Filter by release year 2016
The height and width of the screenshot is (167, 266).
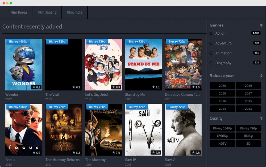tap(222, 101)
